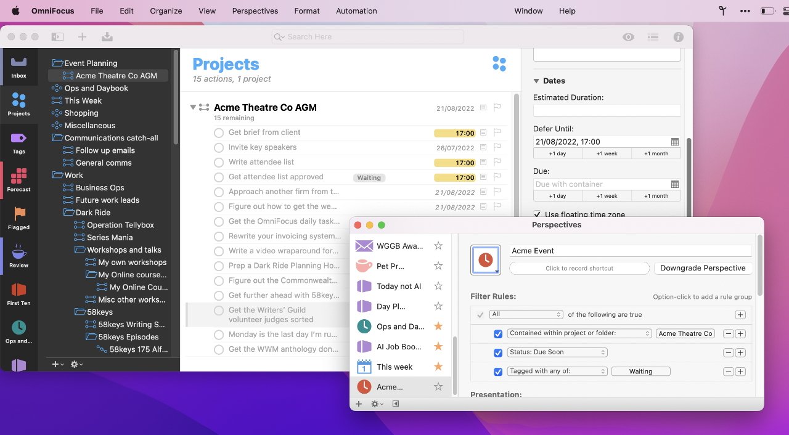
Task: Click the Focus list icon in toolbar
Action: 653,37
